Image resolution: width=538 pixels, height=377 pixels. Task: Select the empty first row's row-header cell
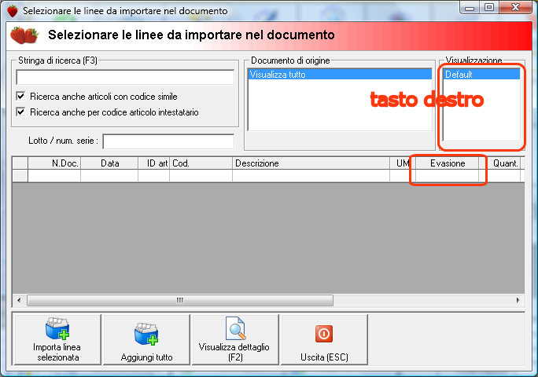pyautogui.click(x=20, y=176)
